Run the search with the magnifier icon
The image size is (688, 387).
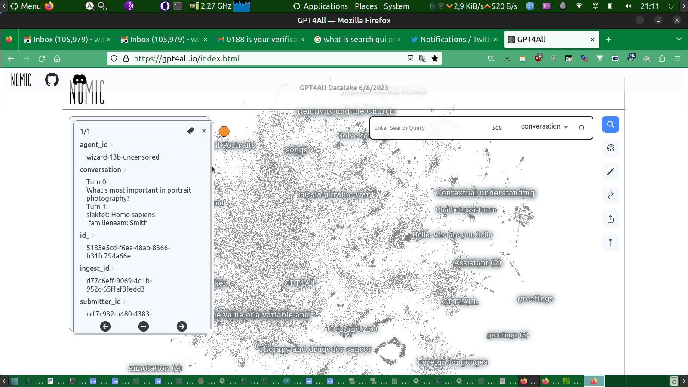582,128
